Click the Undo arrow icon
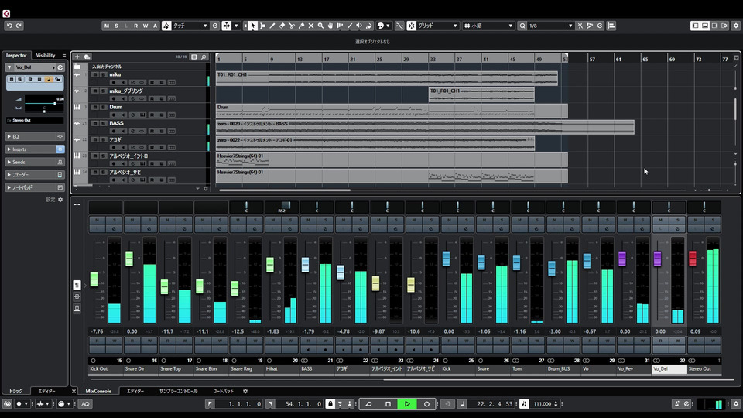Screen dimensions: 743x418 9,26
